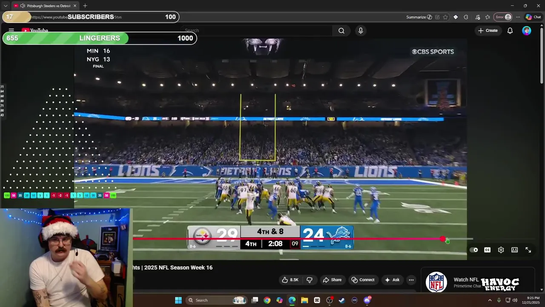
Task: Switch to theater mode
Action: 514,250
